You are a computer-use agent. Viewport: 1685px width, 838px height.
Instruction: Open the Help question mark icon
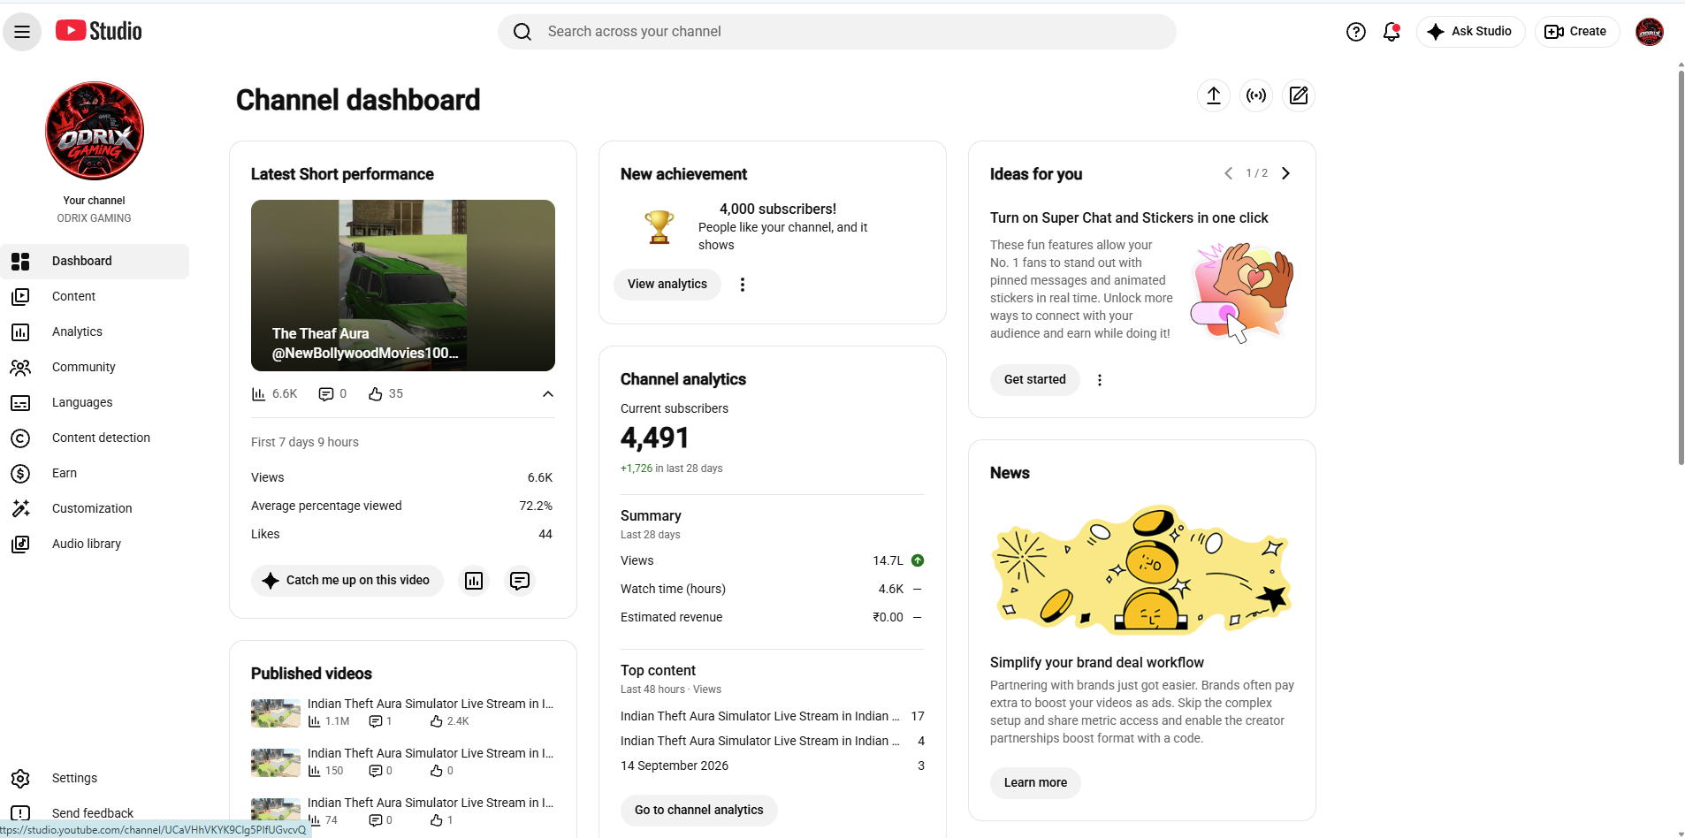click(x=1355, y=32)
